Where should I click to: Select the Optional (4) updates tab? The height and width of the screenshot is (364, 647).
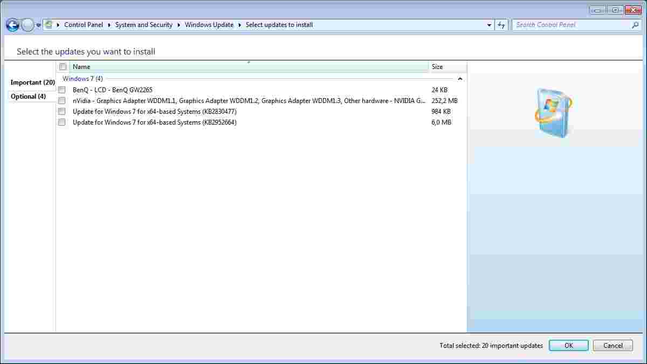coord(28,97)
